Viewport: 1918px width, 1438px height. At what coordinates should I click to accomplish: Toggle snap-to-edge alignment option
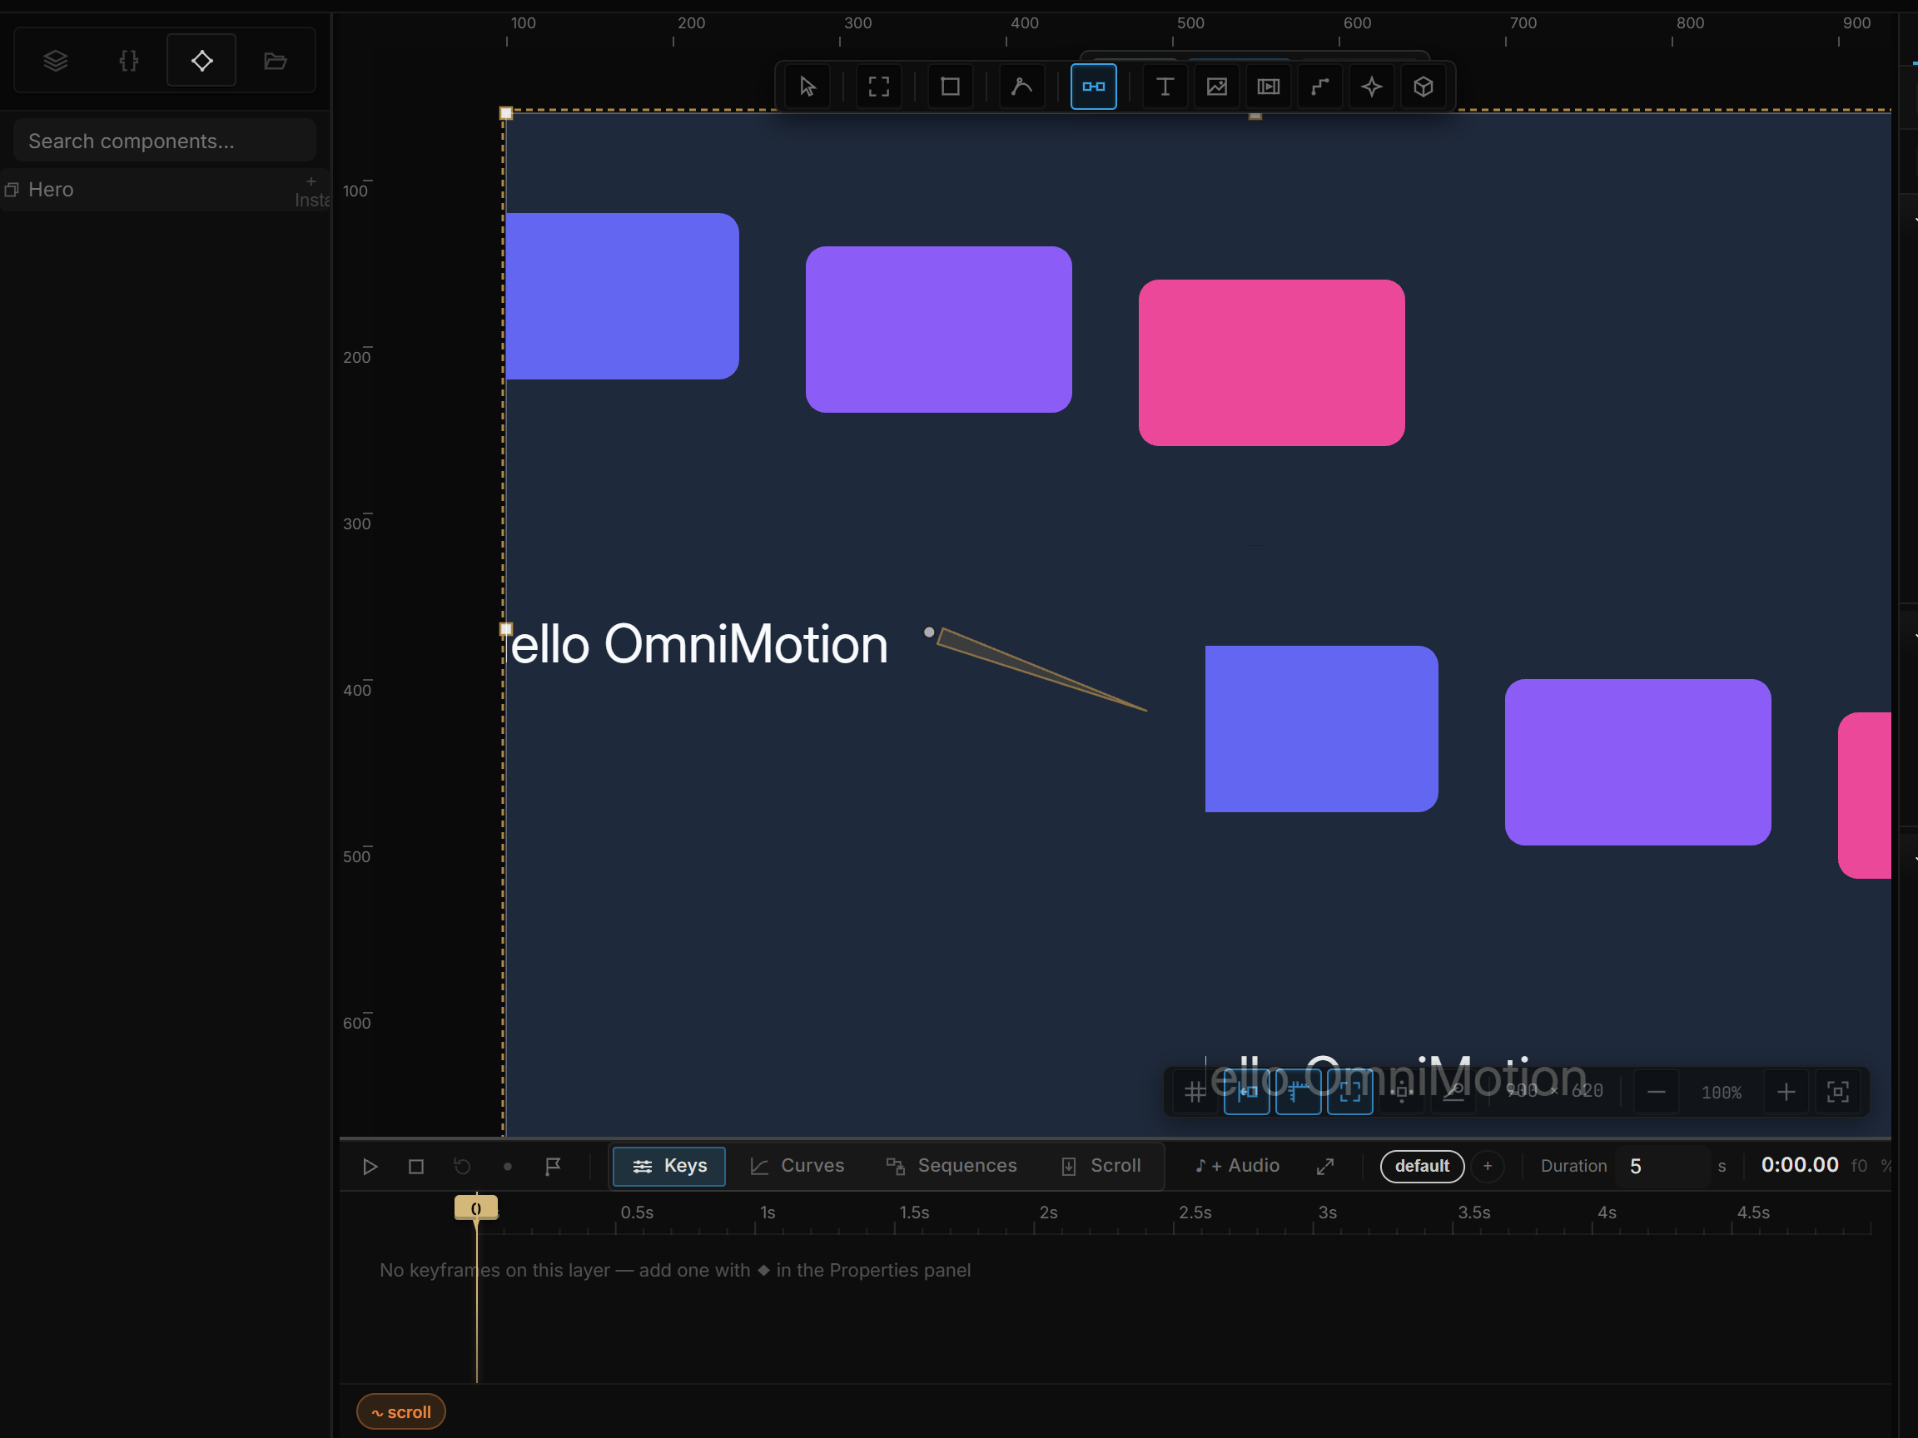1247,1092
